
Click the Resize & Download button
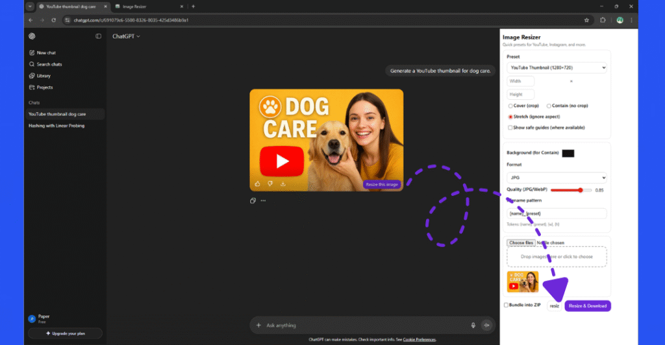[x=587, y=305]
